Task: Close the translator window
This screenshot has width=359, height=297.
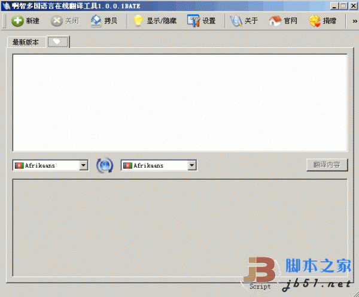Action: tap(353, 6)
